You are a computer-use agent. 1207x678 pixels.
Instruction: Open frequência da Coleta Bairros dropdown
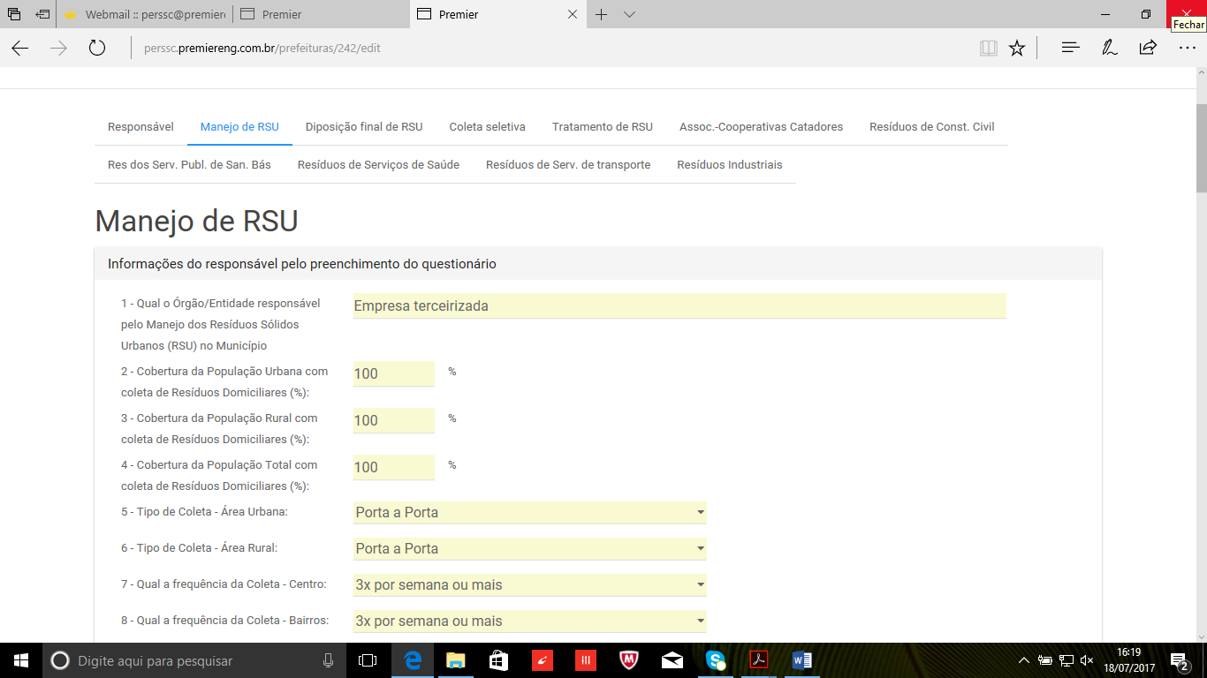click(529, 621)
